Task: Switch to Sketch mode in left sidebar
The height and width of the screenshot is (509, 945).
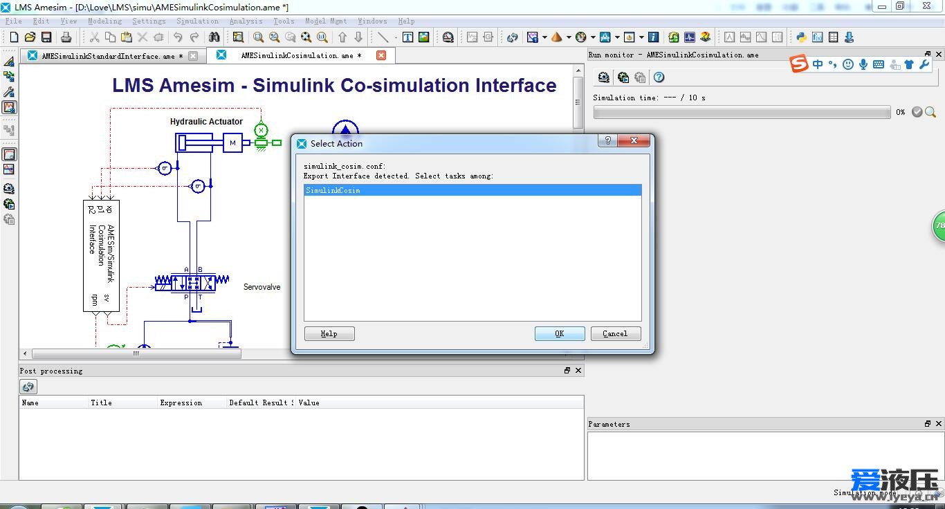Action: coord(9,62)
